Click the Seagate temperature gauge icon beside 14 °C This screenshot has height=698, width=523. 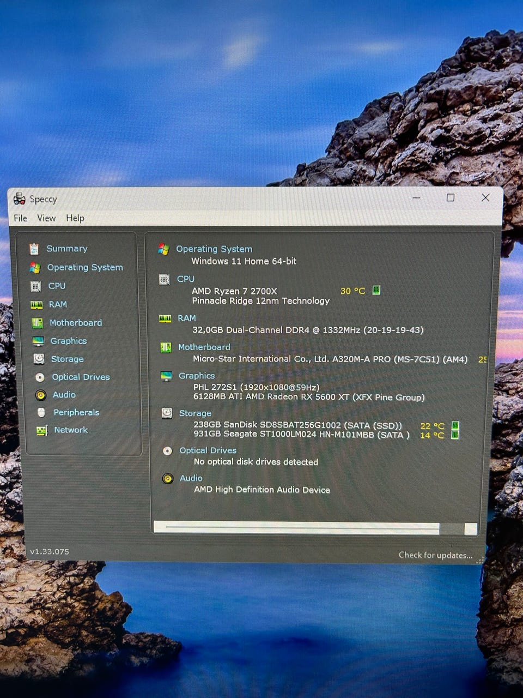click(455, 435)
